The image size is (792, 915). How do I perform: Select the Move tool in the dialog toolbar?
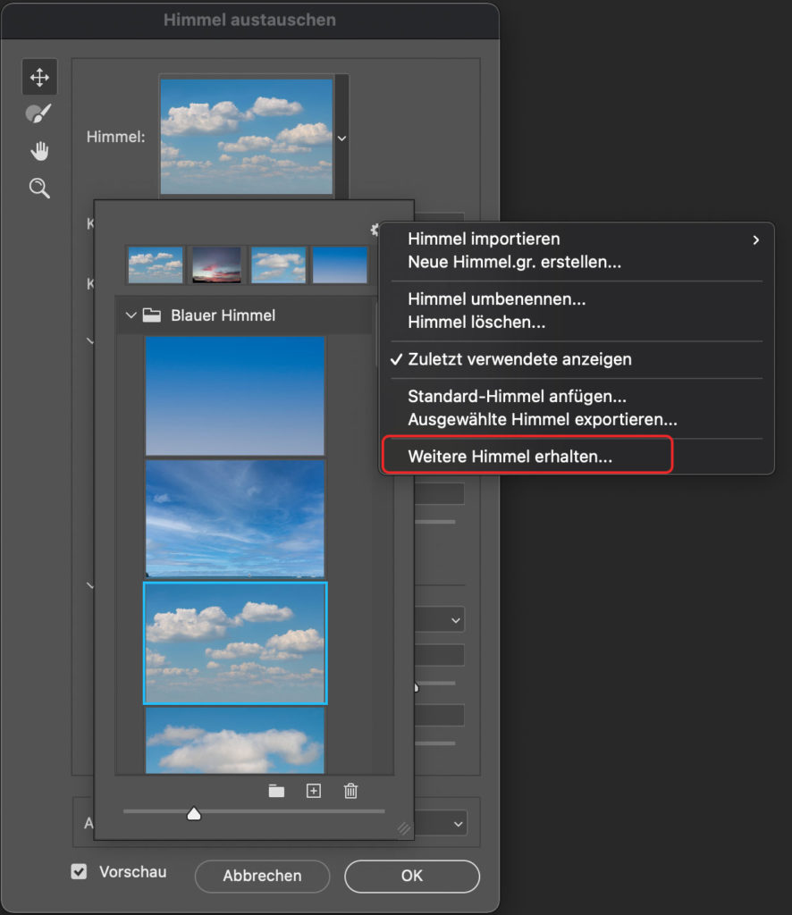pyautogui.click(x=39, y=77)
